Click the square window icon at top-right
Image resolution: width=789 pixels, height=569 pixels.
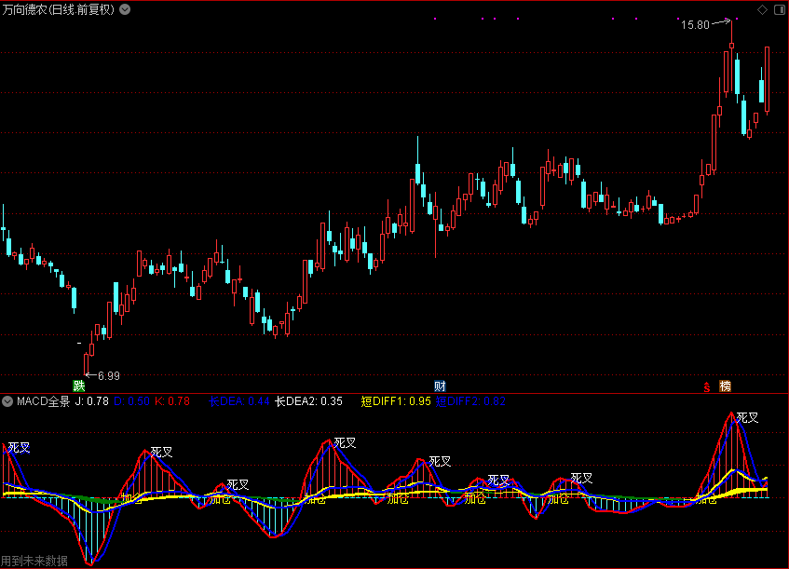click(778, 9)
